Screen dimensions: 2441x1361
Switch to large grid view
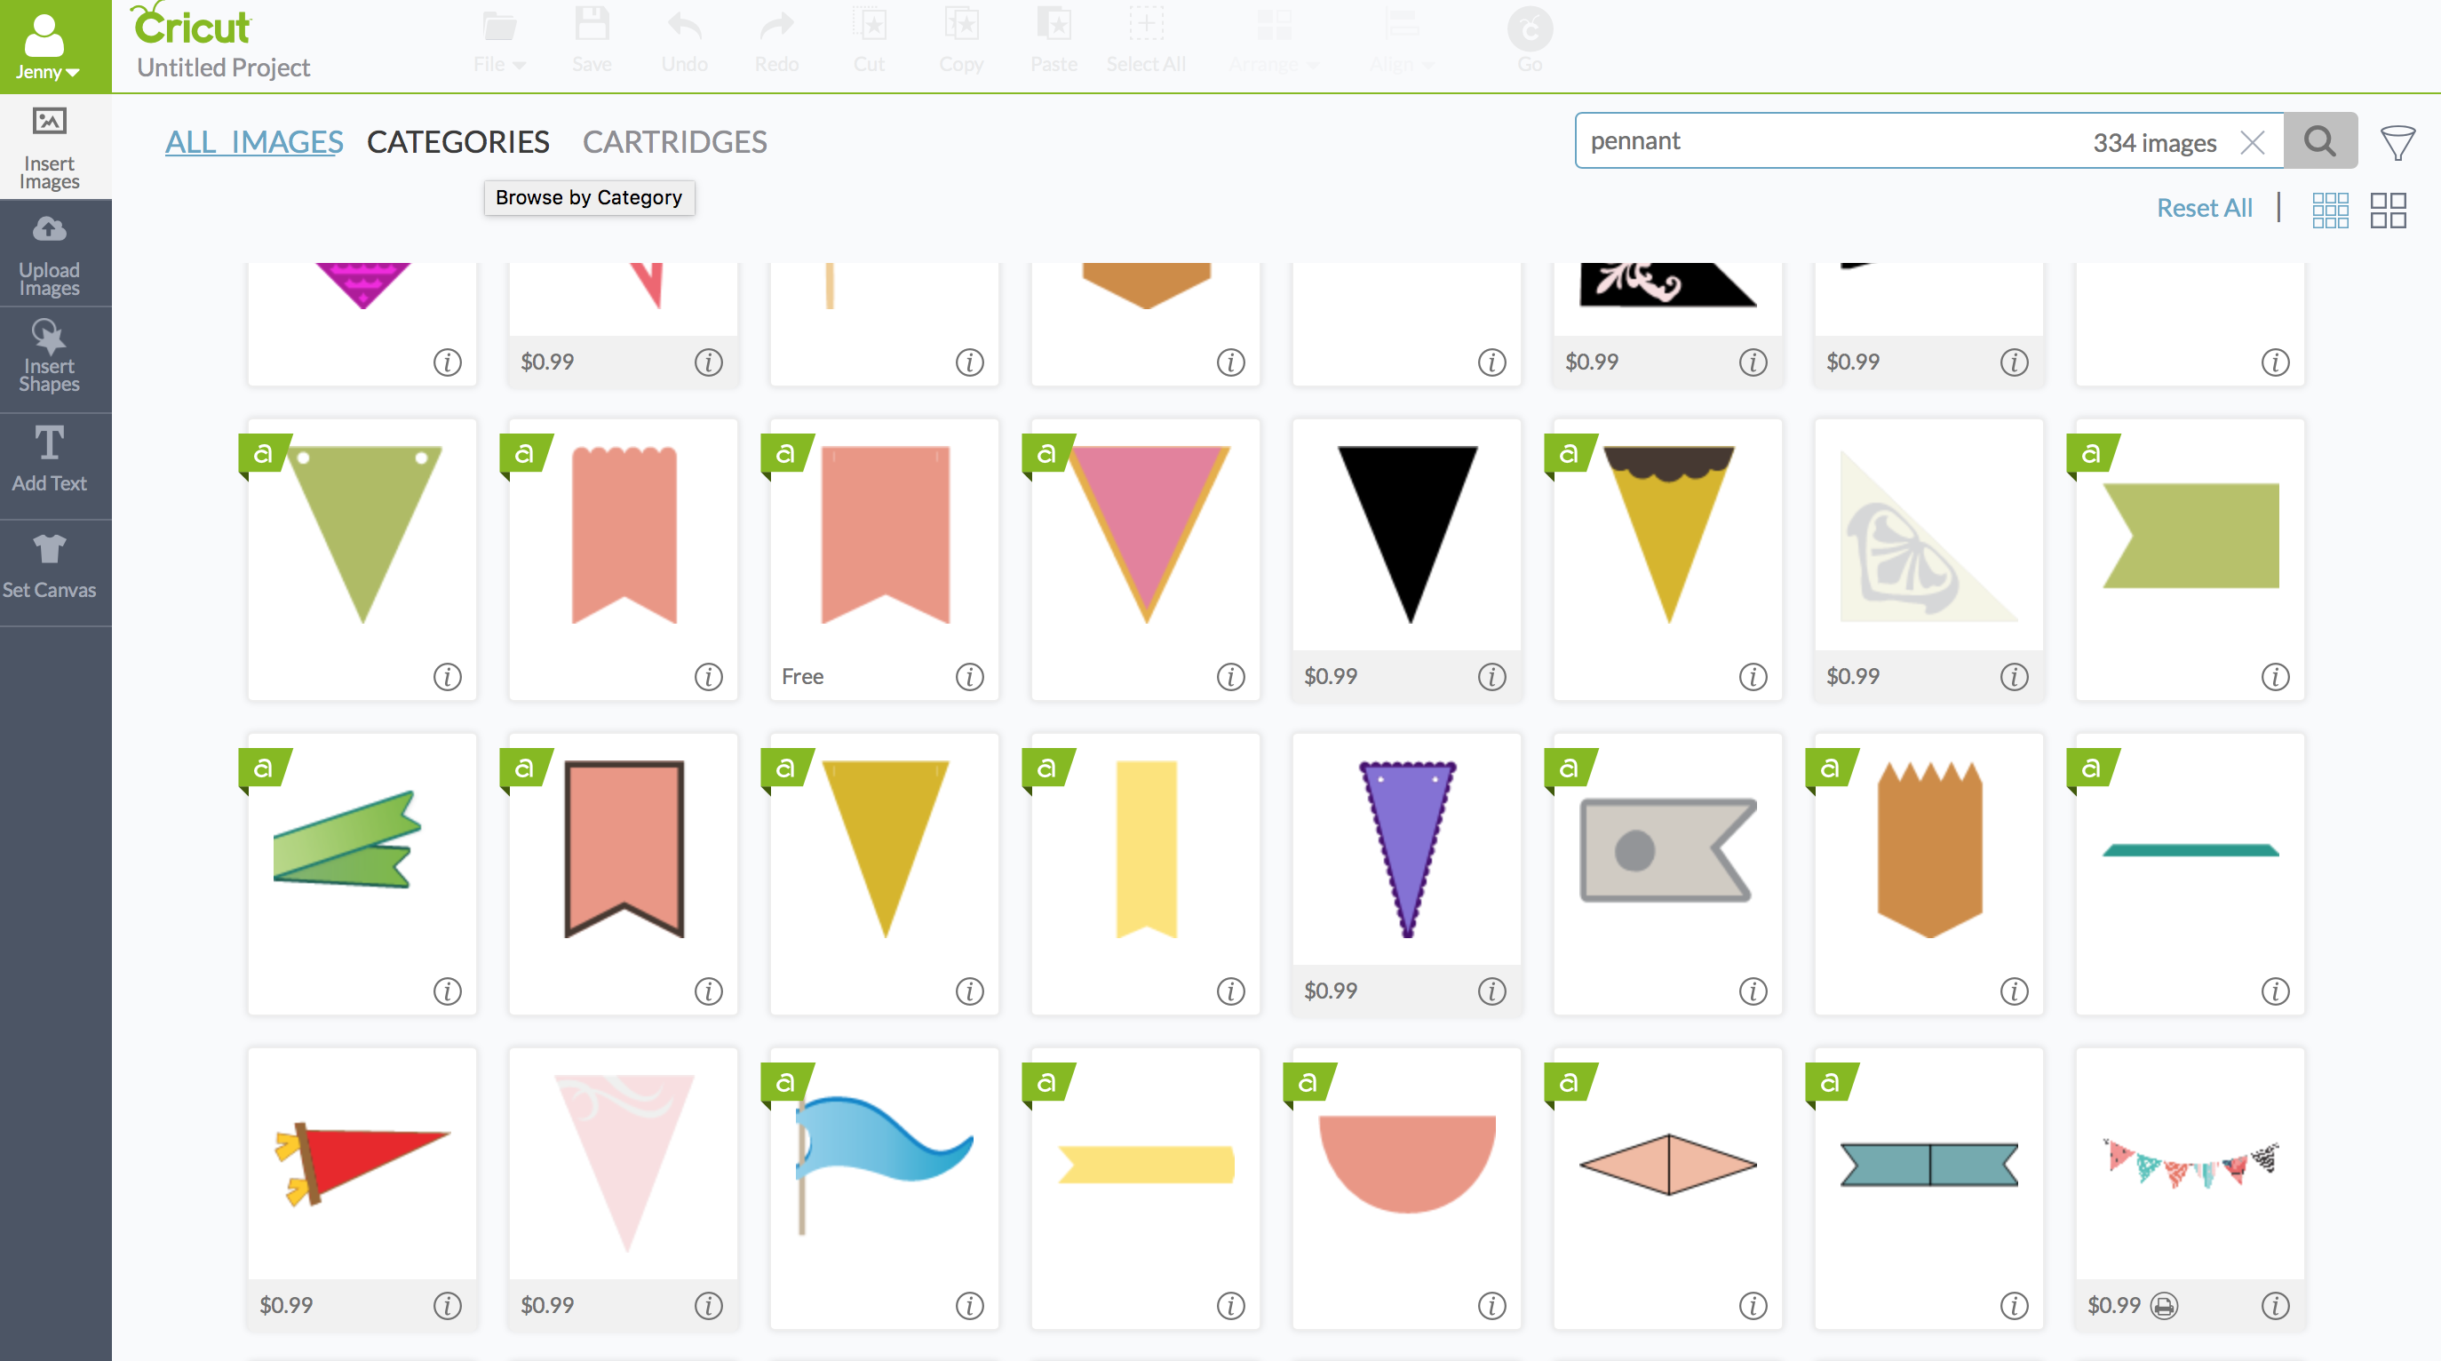pyautogui.click(x=2388, y=210)
